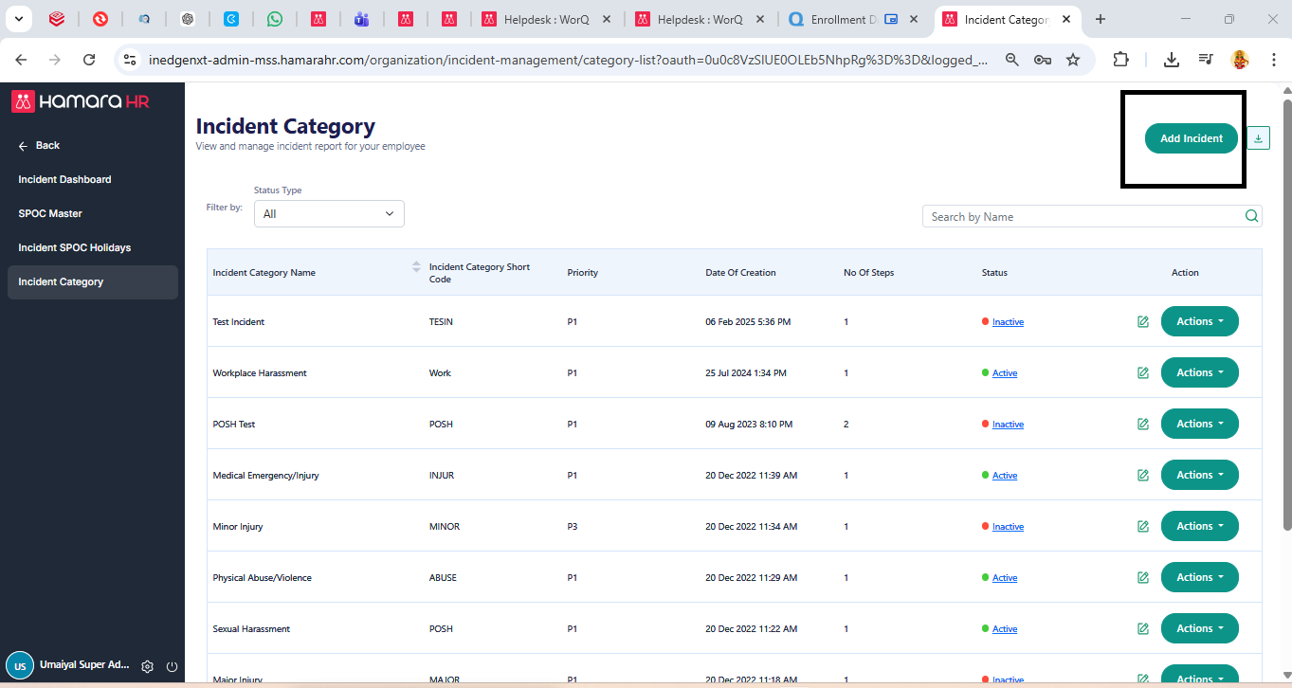
Task: Click Active status of Medical Emergency/Injury
Action: 1005,476
